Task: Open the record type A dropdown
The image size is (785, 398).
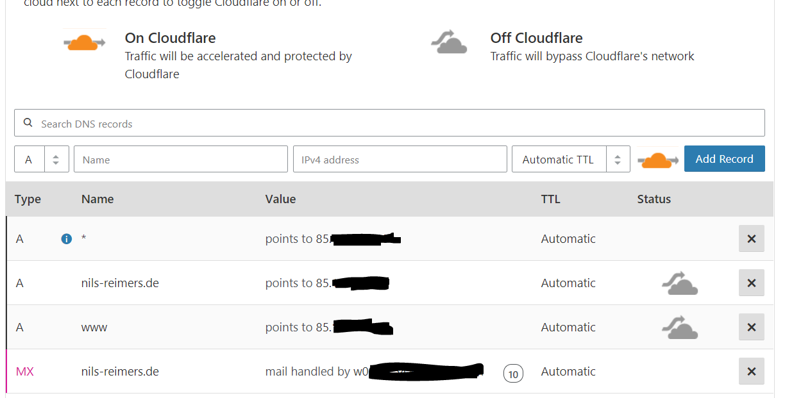Action: coord(41,160)
